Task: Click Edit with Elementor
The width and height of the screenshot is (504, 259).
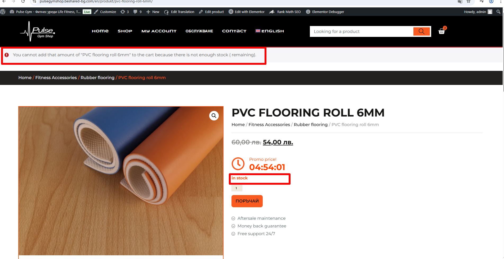Action: coord(247,12)
